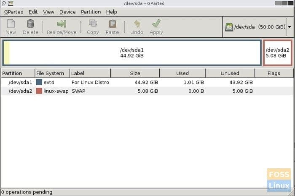
Task: Open the Partition menu
Action: pos(91,12)
